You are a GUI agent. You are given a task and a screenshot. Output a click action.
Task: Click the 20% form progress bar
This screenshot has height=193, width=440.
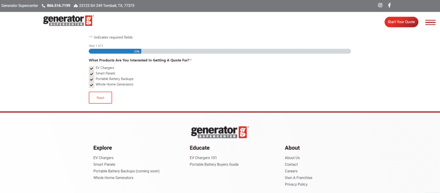tap(220, 51)
